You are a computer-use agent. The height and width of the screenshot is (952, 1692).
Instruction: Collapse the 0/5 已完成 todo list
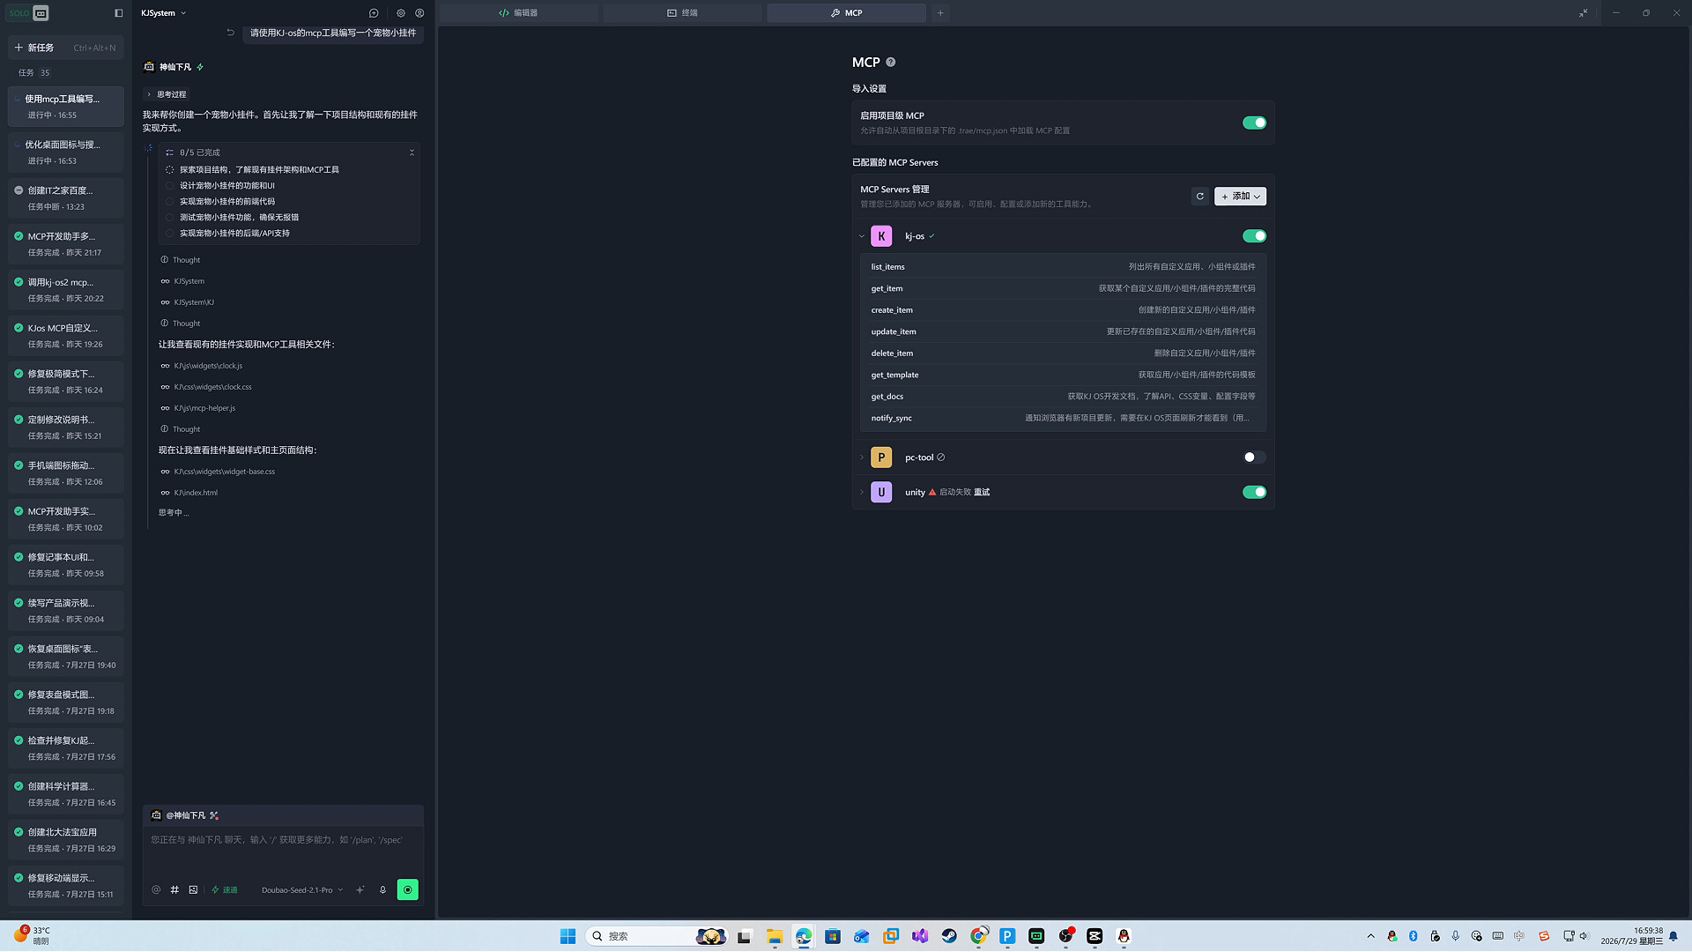pyautogui.click(x=412, y=152)
